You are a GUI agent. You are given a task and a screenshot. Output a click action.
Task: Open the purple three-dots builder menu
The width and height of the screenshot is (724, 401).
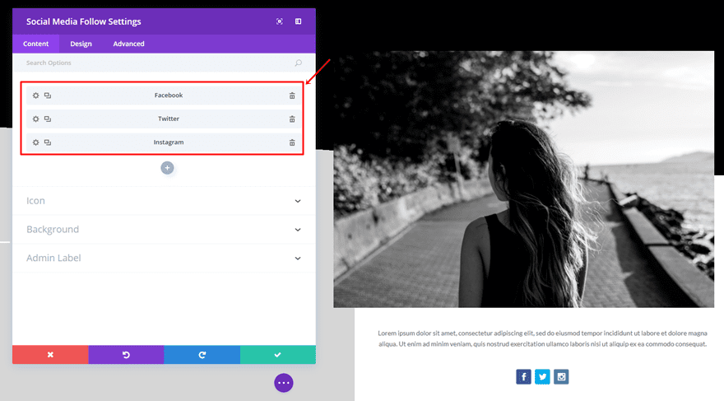[284, 383]
